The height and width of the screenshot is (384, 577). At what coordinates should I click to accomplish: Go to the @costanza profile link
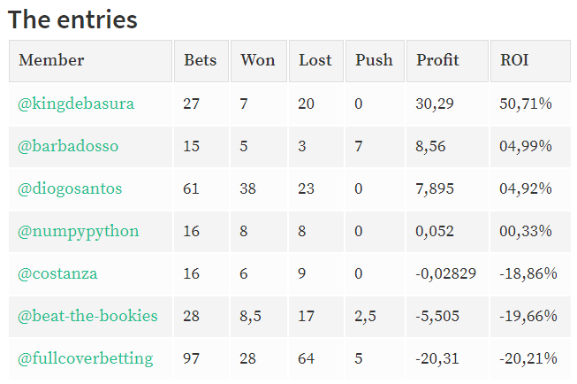tap(57, 273)
